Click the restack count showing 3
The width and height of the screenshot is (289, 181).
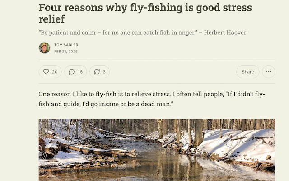pyautogui.click(x=104, y=72)
